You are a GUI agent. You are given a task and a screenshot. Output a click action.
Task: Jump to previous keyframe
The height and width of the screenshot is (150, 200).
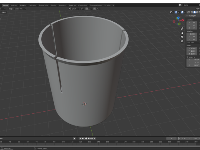[83, 138]
